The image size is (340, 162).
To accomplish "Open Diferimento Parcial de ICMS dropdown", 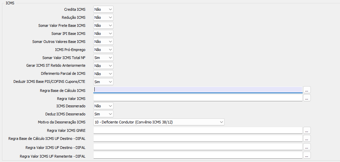I will pyautogui.click(x=103, y=74).
